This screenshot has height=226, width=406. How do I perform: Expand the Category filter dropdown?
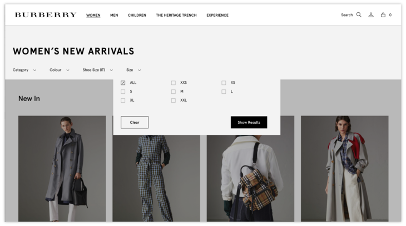[24, 70]
